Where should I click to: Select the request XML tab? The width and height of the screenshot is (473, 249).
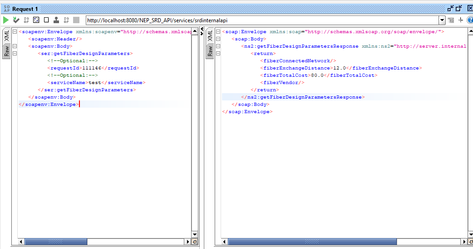[x=7, y=36]
